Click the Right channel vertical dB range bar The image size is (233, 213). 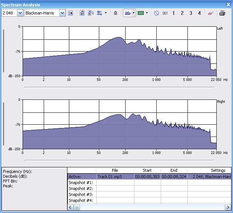click(x=4, y=124)
